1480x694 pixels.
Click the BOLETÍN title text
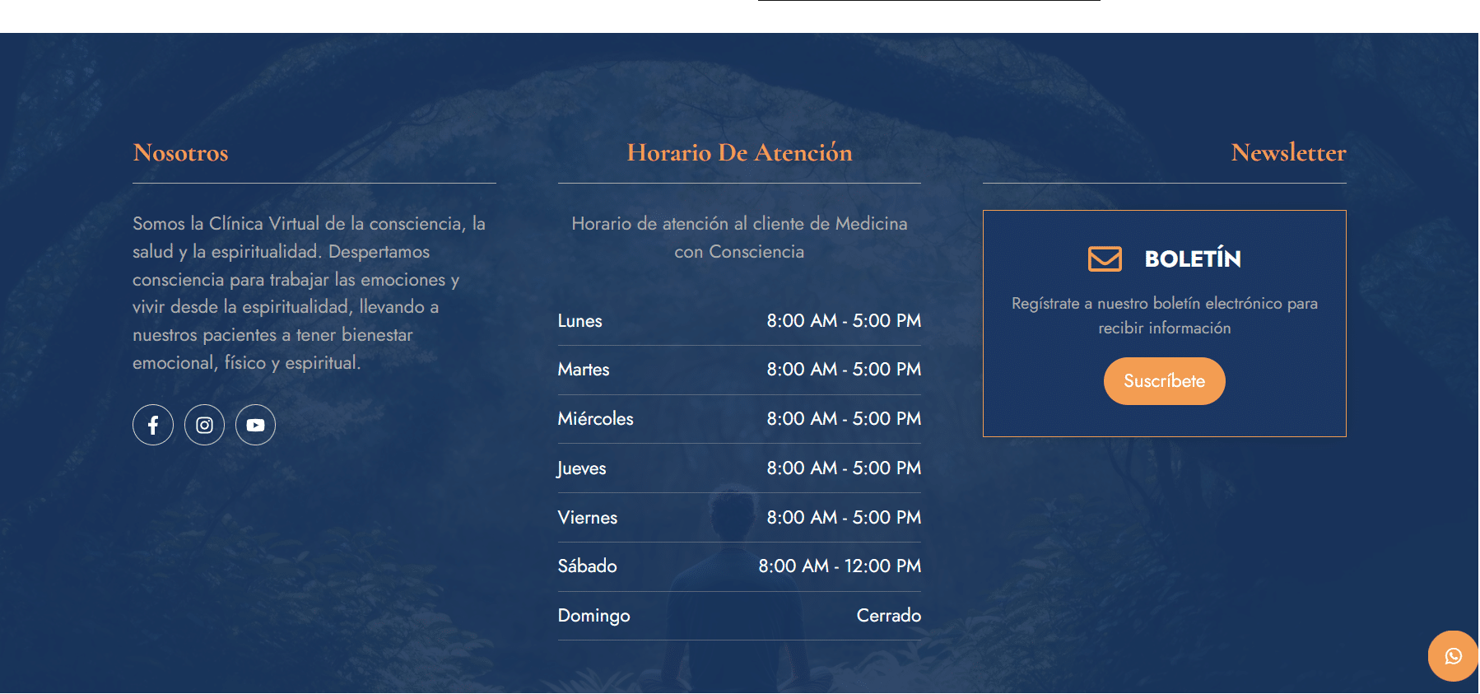click(x=1193, y=259)
